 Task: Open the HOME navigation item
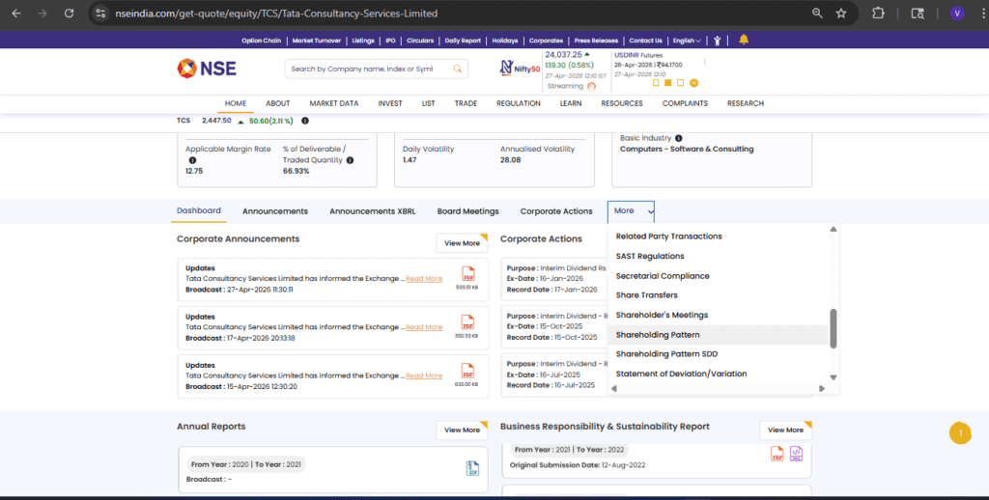(x=236, y=103)
